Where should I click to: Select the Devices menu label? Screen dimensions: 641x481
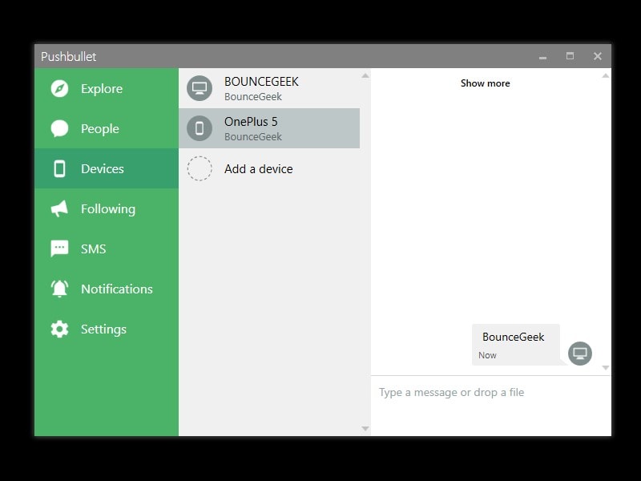103,169
